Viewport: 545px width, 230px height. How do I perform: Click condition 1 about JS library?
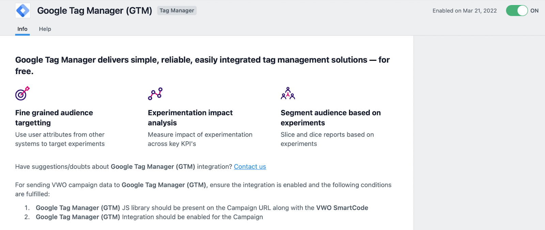tap(202, 208)
